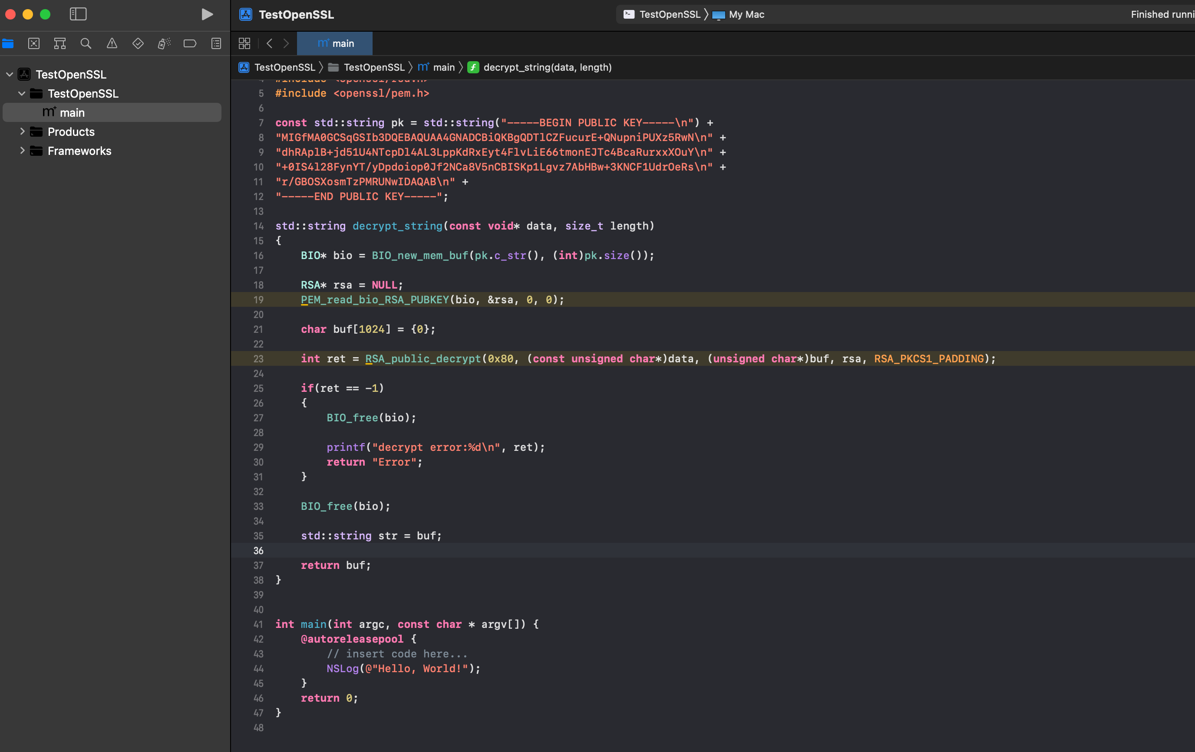Select the Frameworks folder row

coord(112,151)
